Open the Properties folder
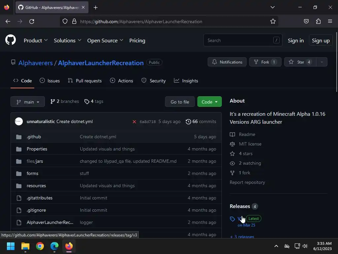 [37, 149]
